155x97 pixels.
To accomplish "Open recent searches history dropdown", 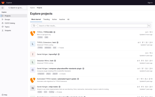I will coord(35,26).
